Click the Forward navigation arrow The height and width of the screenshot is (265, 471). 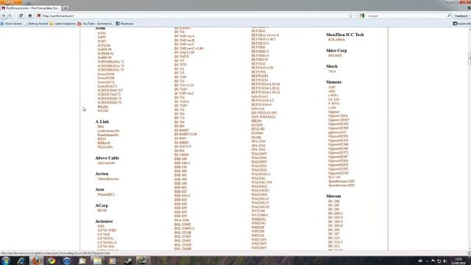pos(10,15)
